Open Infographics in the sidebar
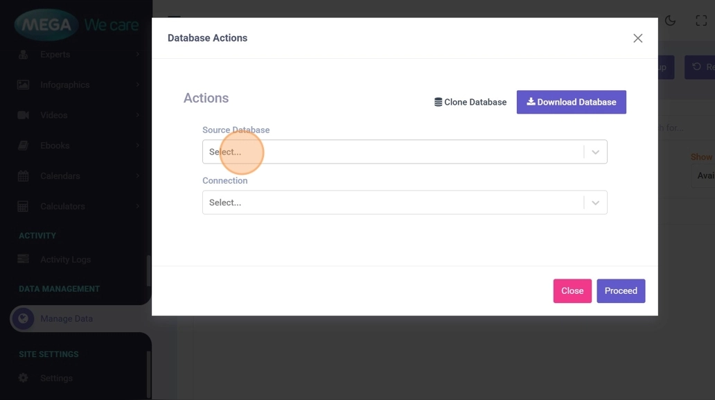This screenshot has height=400, width=715. coord(65,85)
